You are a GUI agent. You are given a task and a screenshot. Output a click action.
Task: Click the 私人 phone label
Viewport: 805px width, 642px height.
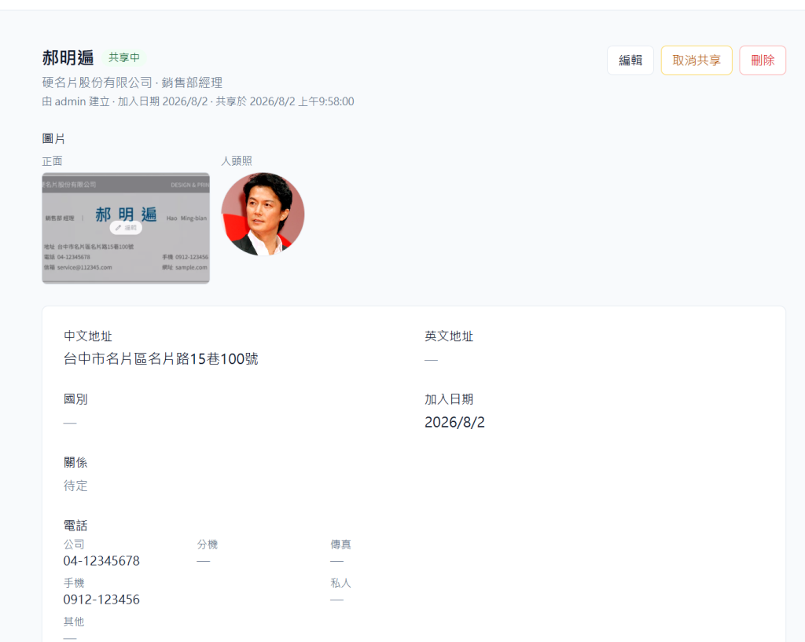[341, 583]
